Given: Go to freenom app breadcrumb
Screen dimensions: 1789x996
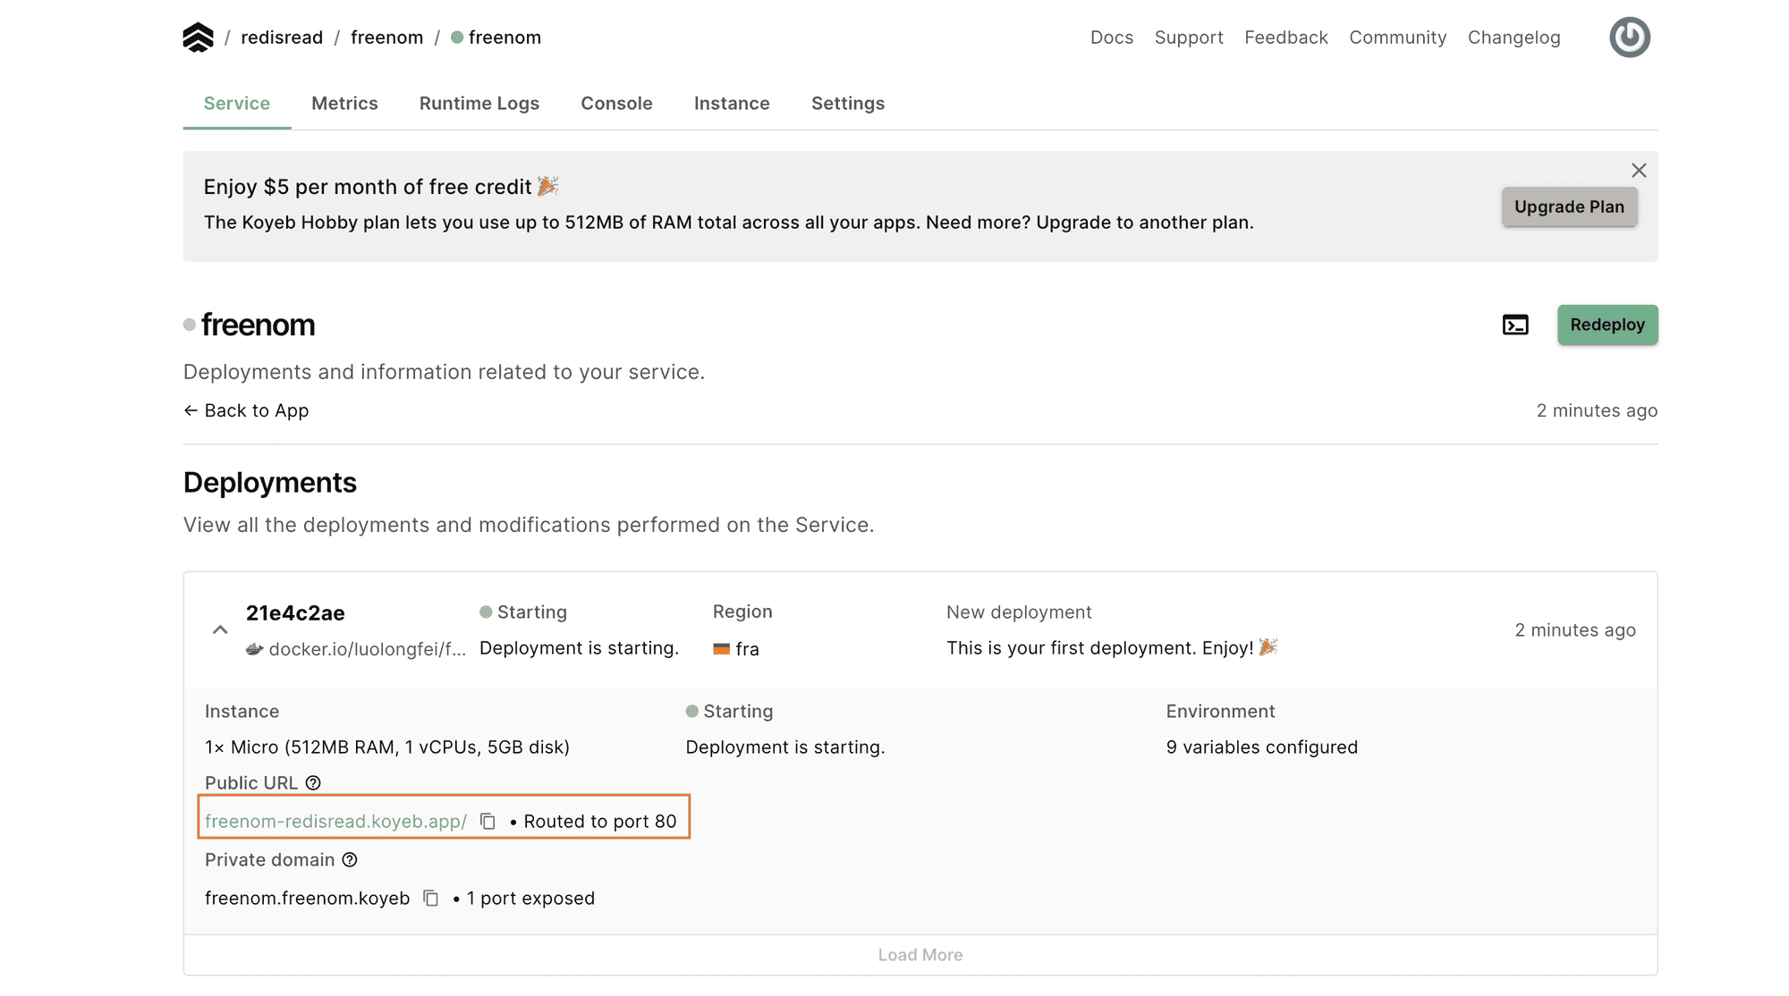Looking at the screenshot, I should [x=386, y=38].
